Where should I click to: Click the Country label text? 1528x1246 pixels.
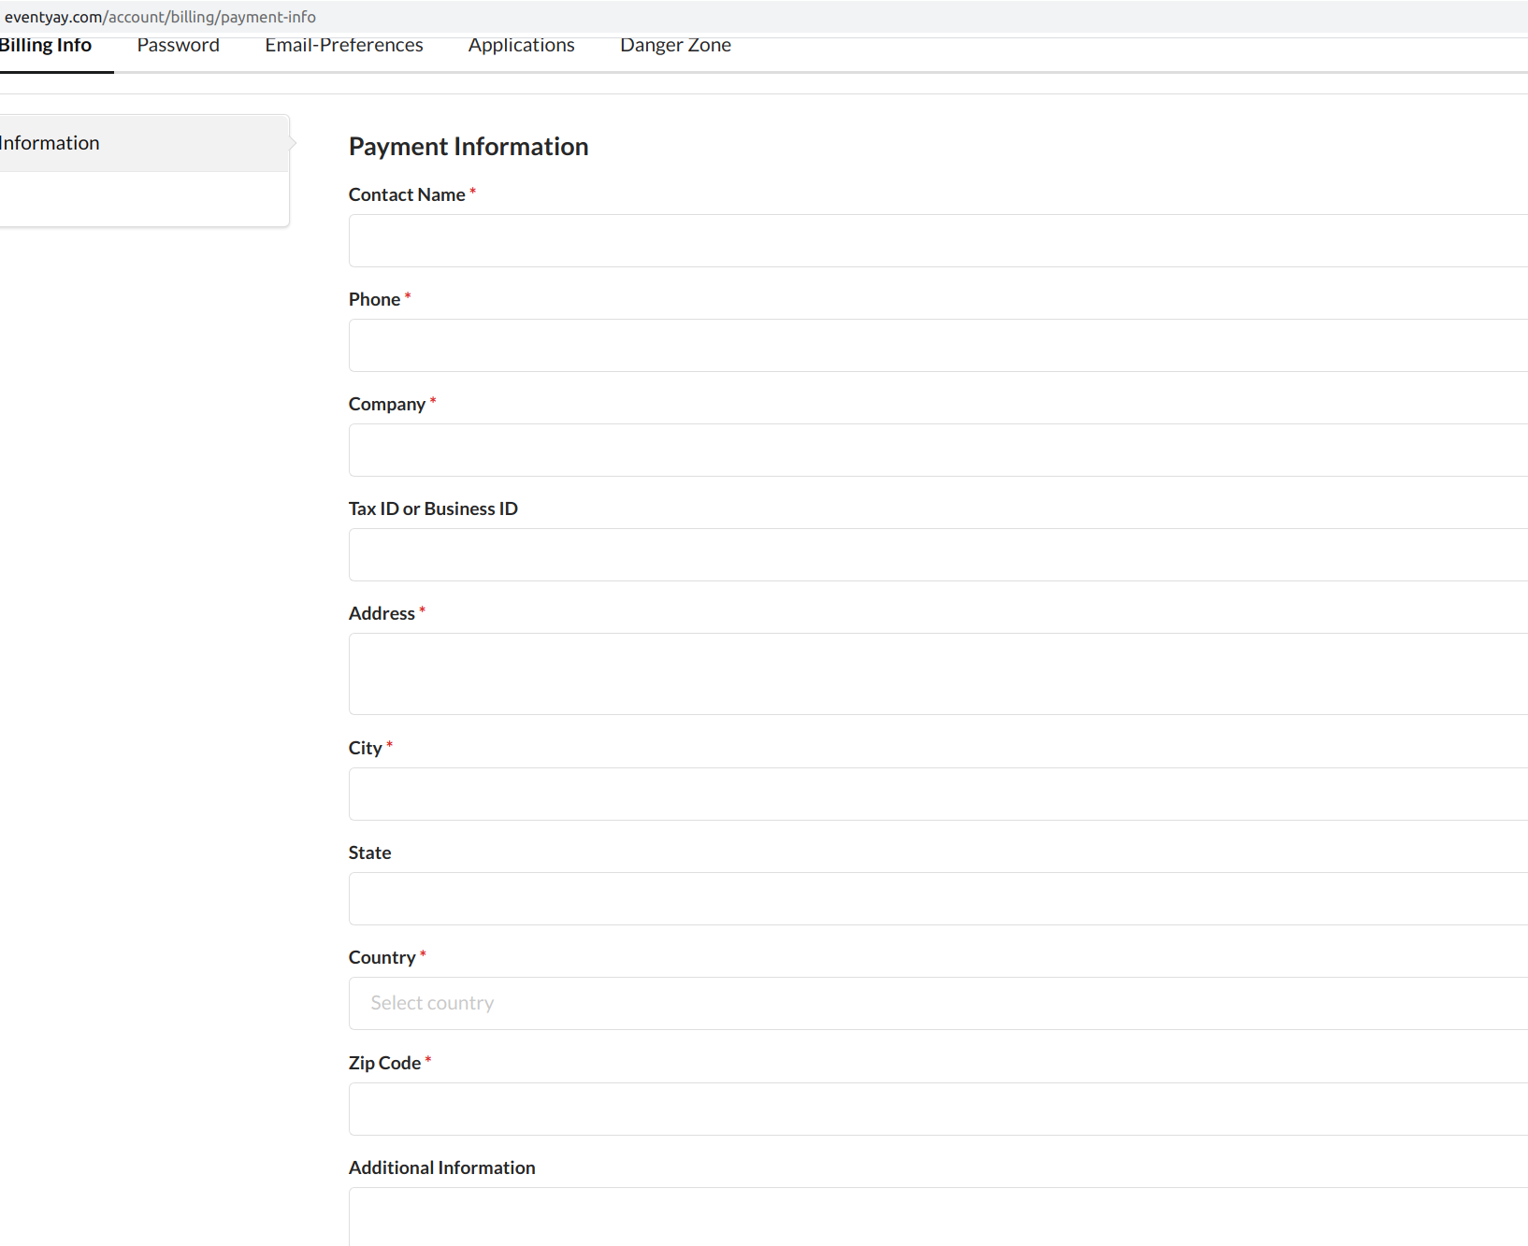pyautogui.click(x=382, y=957)
